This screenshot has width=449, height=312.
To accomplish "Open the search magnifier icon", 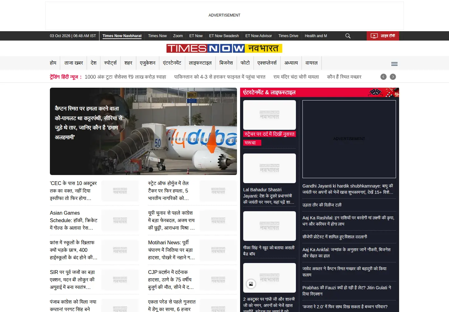I will coord(348,36).
